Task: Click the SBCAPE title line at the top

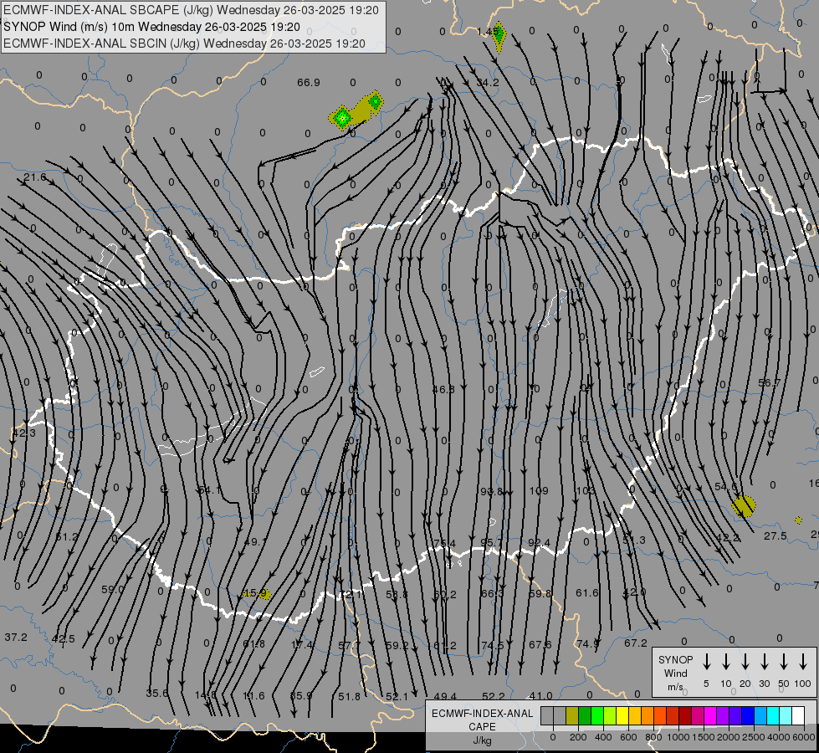Action: (192, 10)
